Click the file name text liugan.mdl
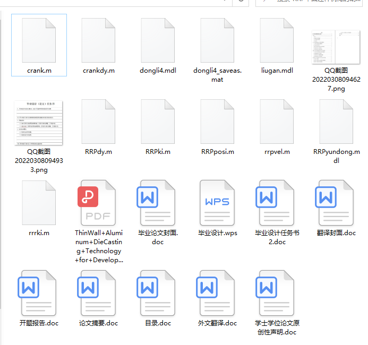Viewport: 368px width, 345px height. (x=277, y=71)
